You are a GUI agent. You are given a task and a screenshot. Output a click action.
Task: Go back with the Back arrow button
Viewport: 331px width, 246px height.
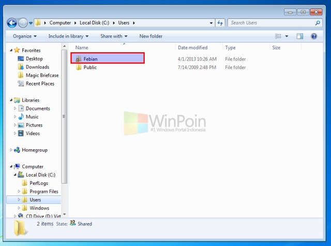pyautogui.click(x=12, y=23)
